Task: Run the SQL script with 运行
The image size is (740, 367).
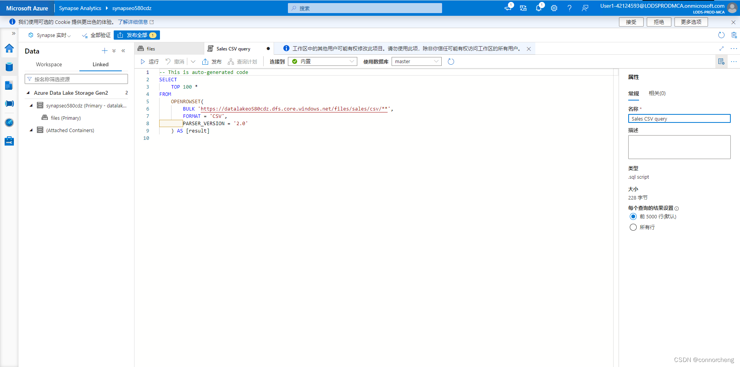Action: point(150,62)
